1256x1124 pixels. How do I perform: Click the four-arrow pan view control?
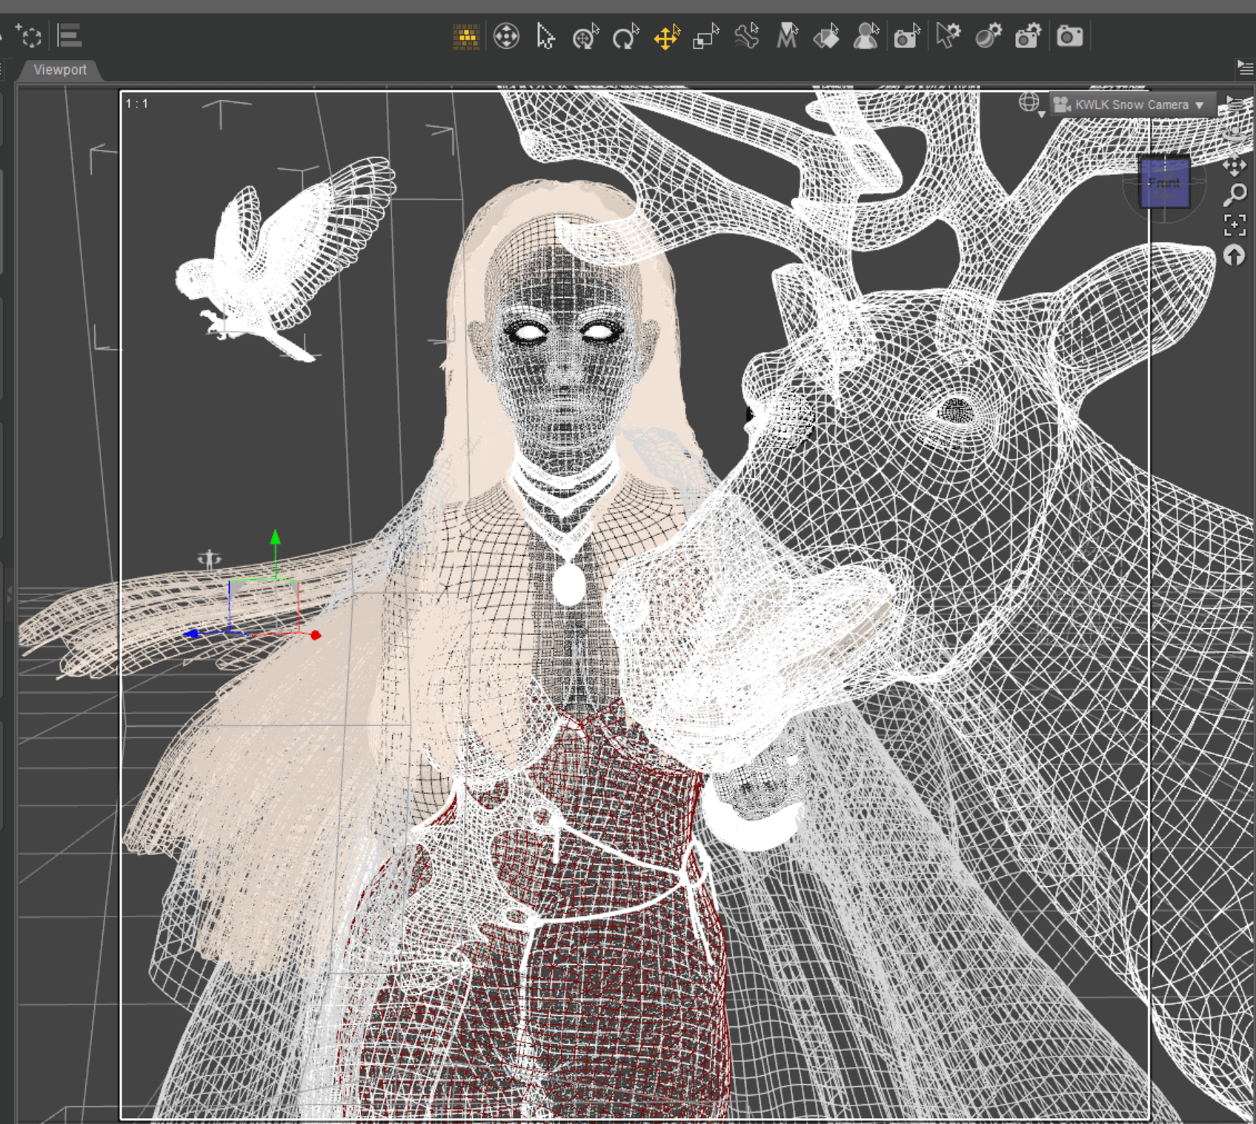tap(1235, 166)
